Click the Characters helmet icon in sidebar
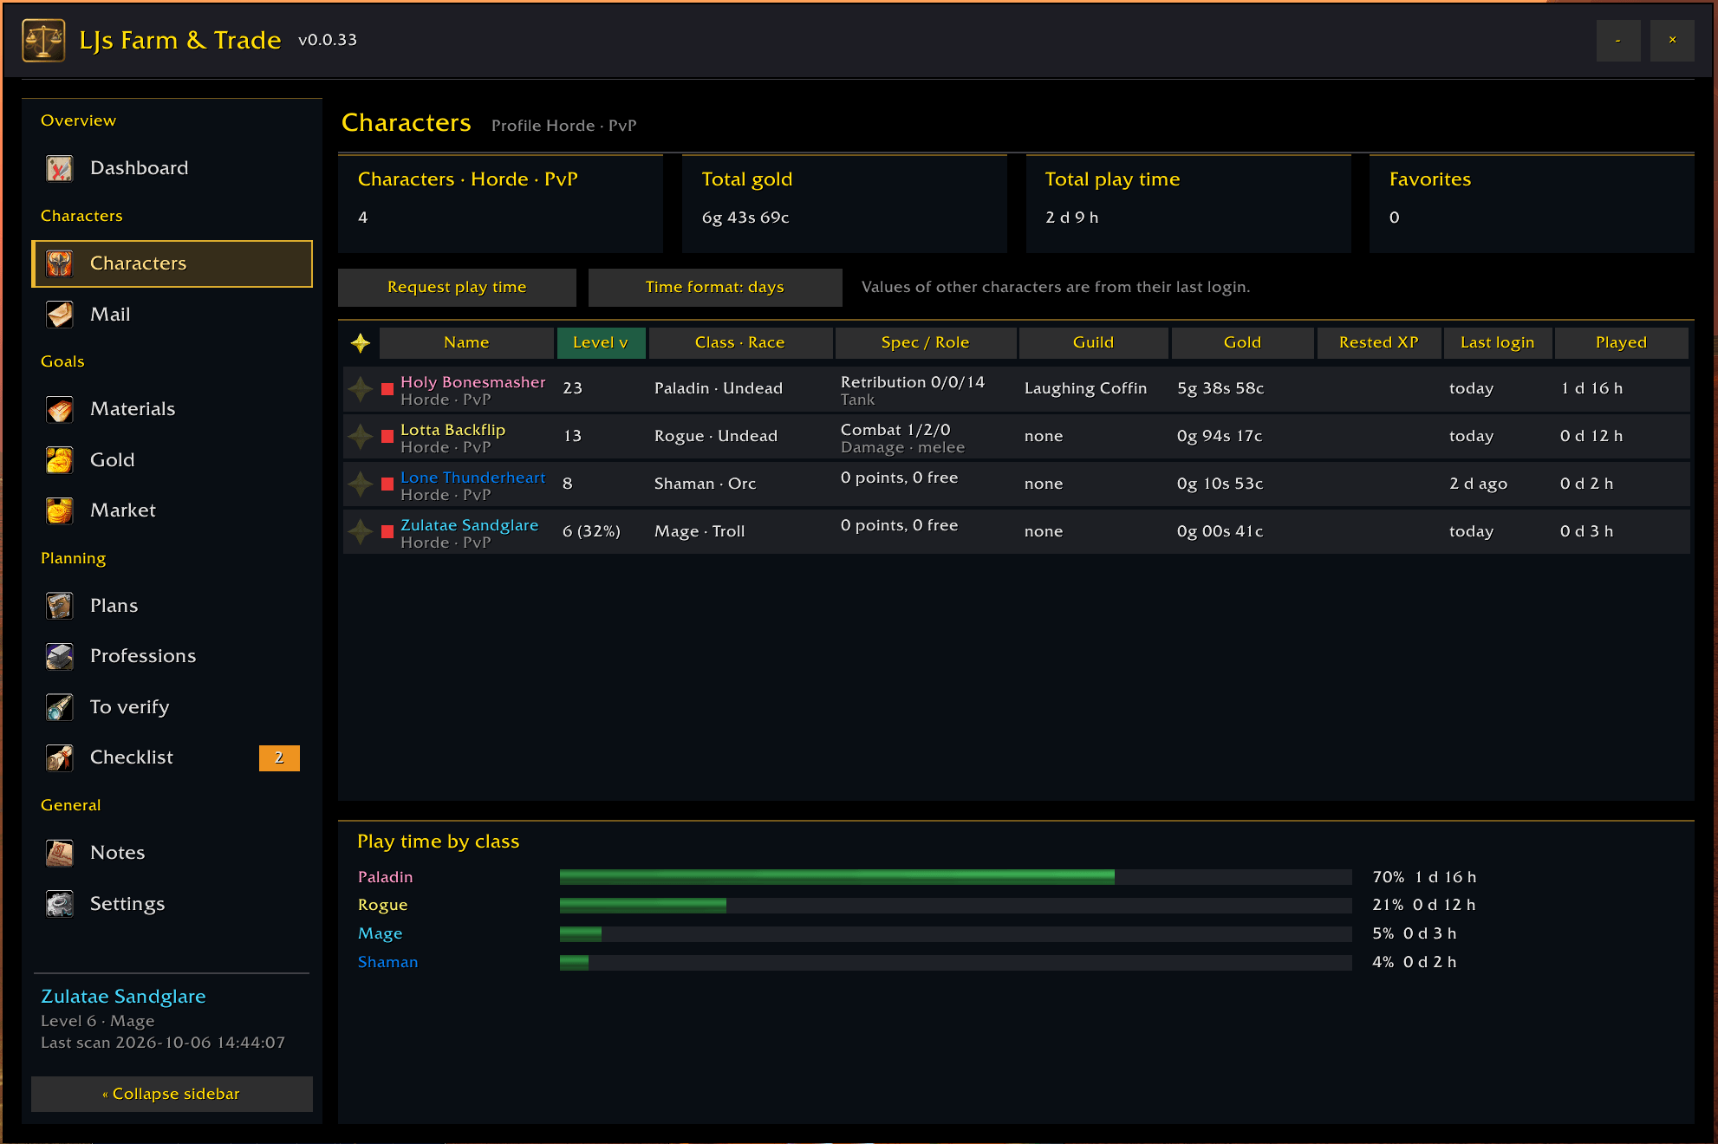Screen dimensions: 1718x1144 [60, 263]
